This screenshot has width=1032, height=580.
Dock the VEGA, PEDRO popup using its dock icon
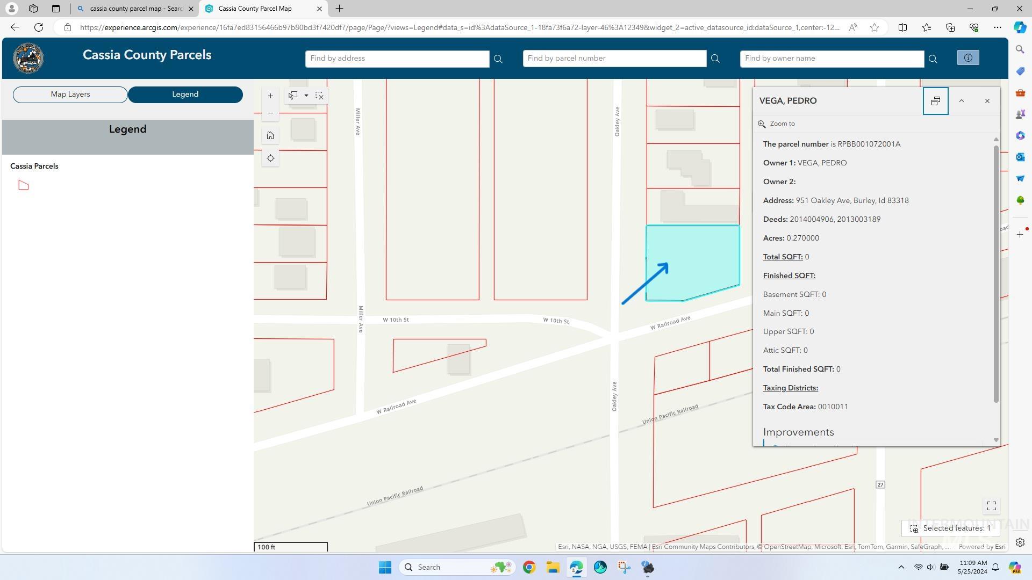pyautogui.click(x=935, y=100)
